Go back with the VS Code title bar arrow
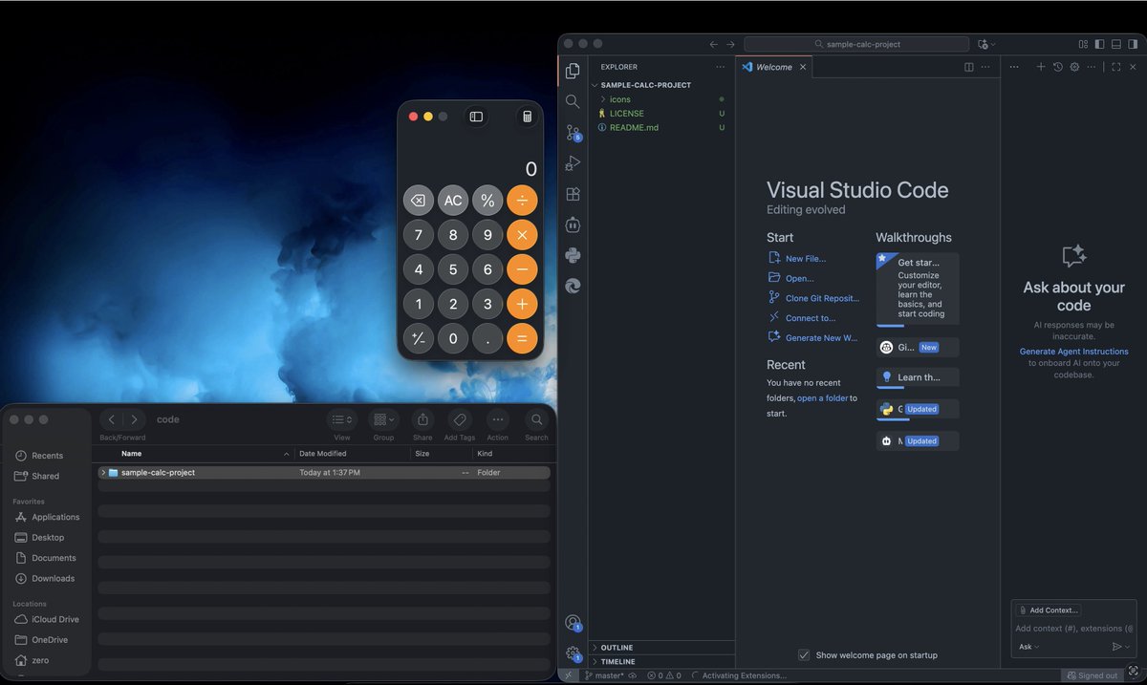The image size is (1147, 685). [x=713, y=44]
